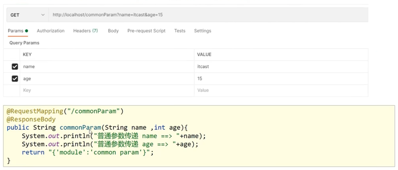Click the 'itcast' value cell

point(281,67)
